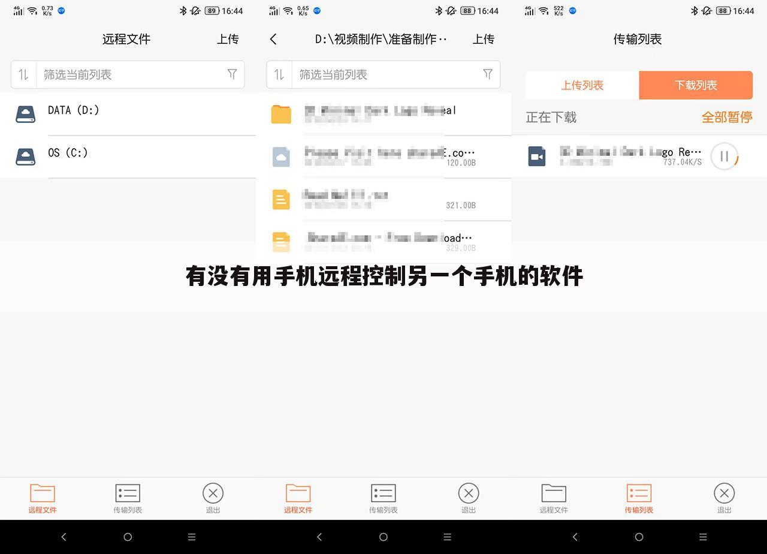Pause the downloading video file
This screenshot has width=767, height=554.
[x=724, y=156]
